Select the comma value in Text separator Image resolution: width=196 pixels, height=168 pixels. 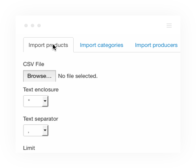[29, 132]
